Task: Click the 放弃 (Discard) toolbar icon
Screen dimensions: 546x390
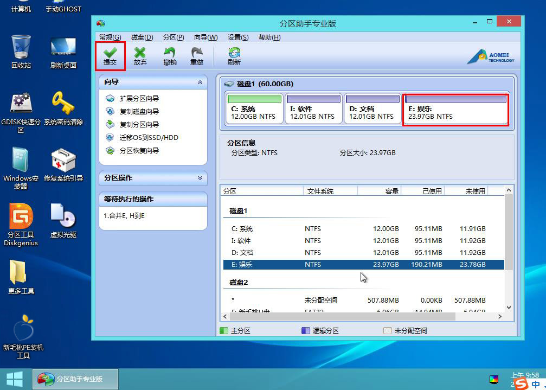Action: pyautogui.click(x=140, y=56)
